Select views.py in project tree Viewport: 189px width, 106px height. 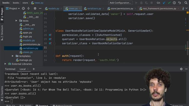pos(28,52)
